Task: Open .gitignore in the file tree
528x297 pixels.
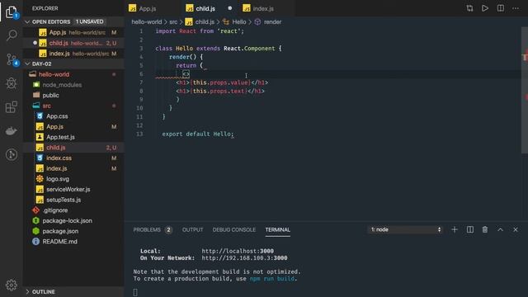Action: [73, 210]
